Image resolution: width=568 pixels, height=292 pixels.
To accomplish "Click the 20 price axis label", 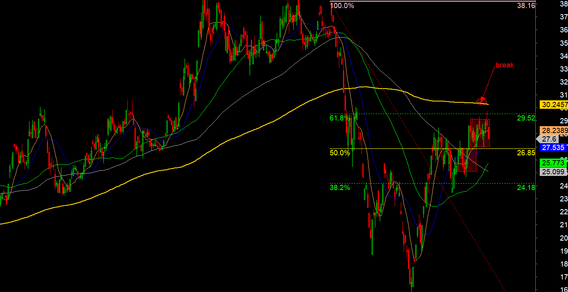I will [564, 238].
